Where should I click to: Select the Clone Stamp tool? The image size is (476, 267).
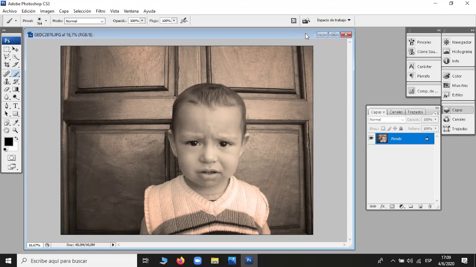(7, 82)
